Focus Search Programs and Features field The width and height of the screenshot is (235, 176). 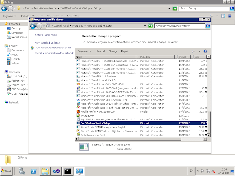pos(180,26)
